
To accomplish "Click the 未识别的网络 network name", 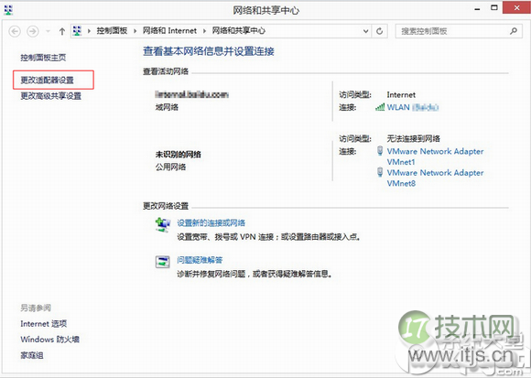I will [179, 155].
